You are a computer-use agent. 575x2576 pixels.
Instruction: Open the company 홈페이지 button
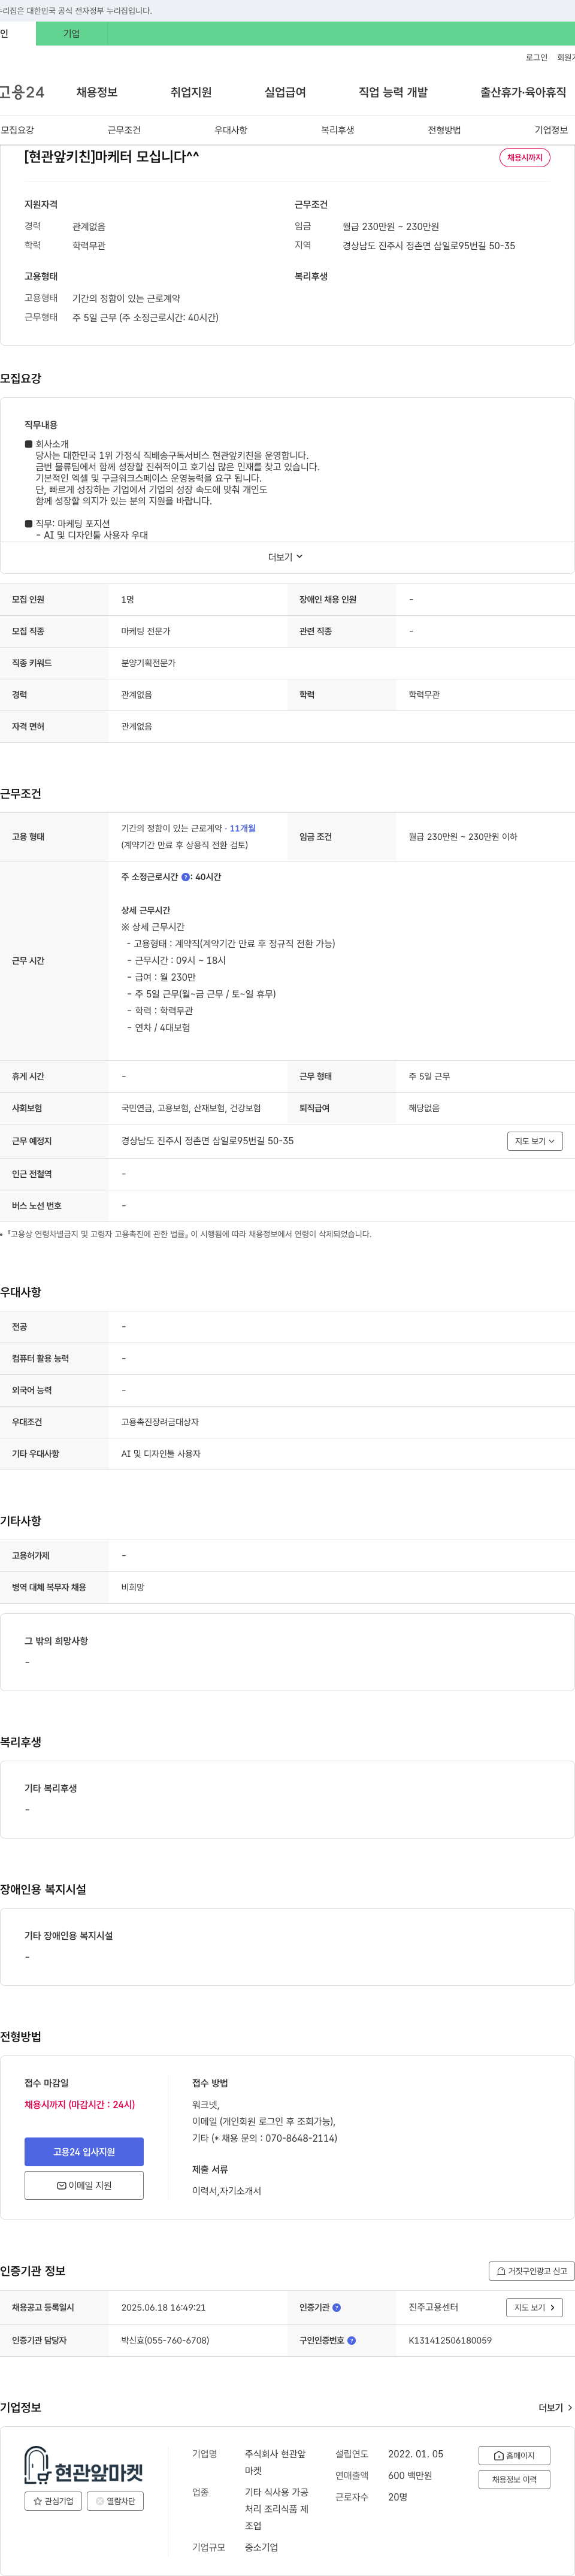514,2455
